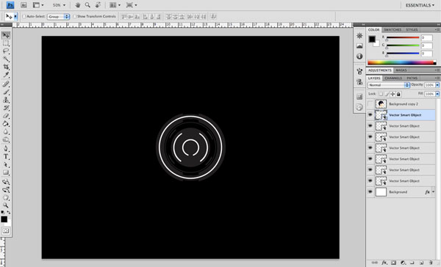This screenshot has width=441, height=267.
Task: Select the Blur tool
Action: tap(6, 132)
